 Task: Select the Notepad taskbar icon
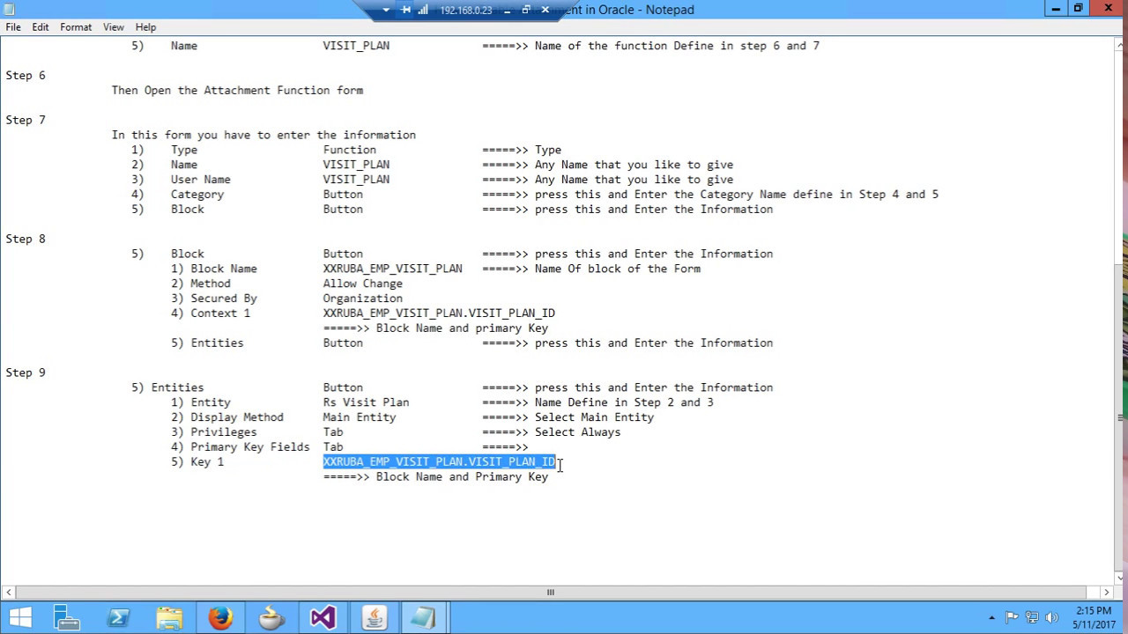pyautogui.click(x=424, y=617)
